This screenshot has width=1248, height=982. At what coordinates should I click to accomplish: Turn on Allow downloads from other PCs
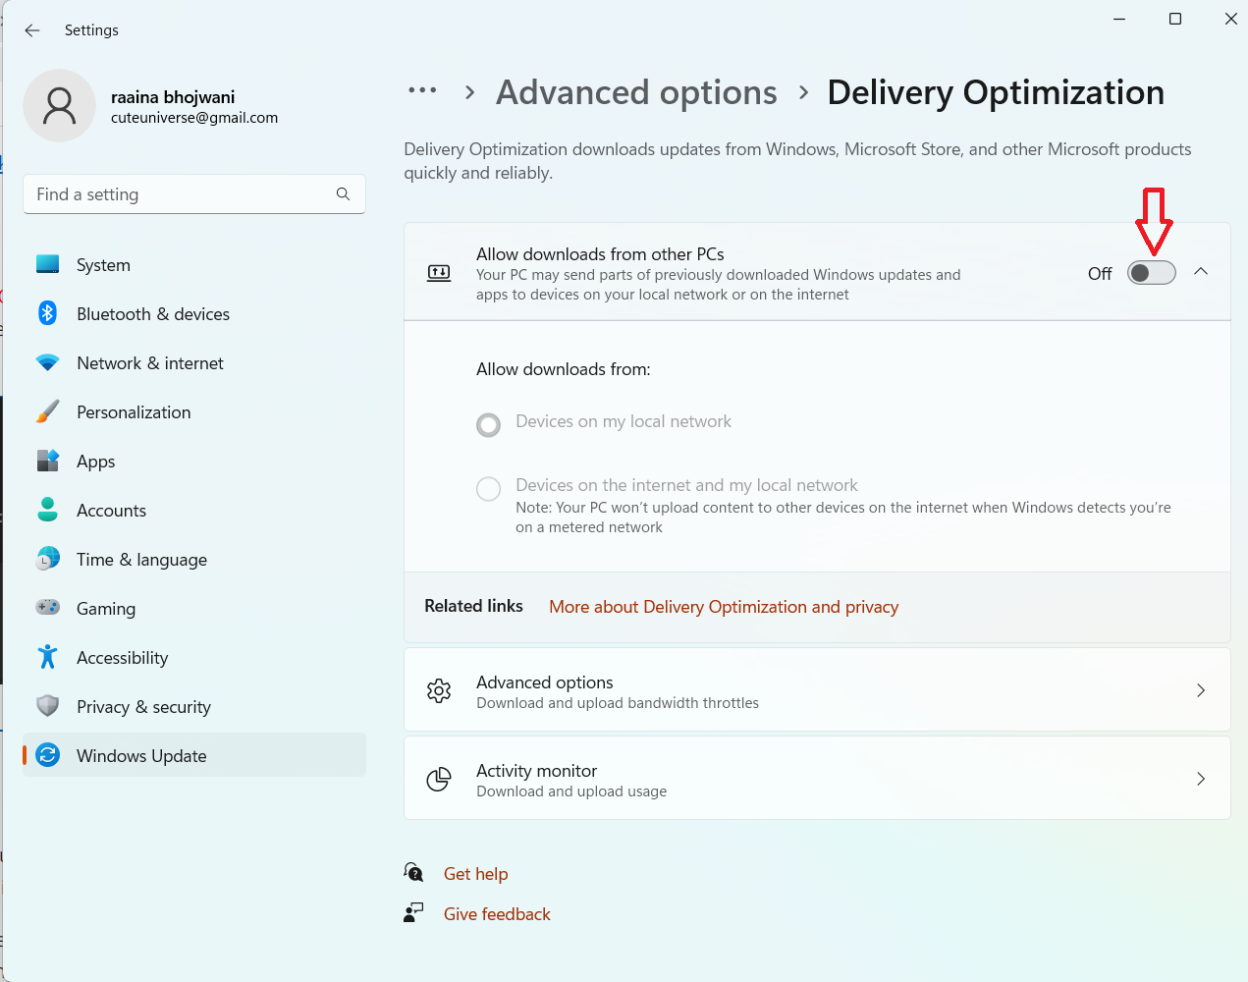pos(1151,273)
